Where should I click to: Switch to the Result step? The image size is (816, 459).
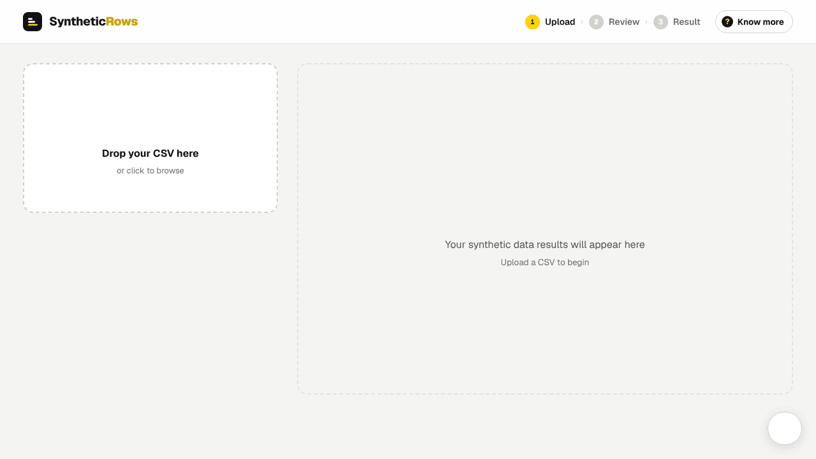687,22
